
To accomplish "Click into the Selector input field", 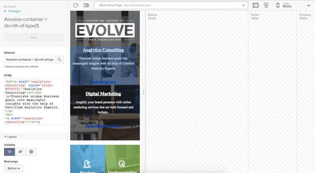I will click(30, 60).
